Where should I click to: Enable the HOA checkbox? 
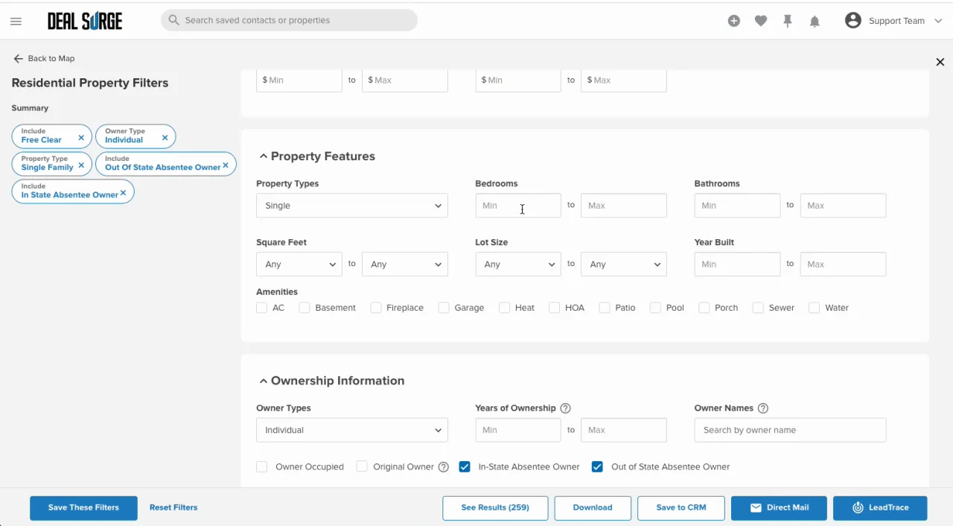click(554, 308)
